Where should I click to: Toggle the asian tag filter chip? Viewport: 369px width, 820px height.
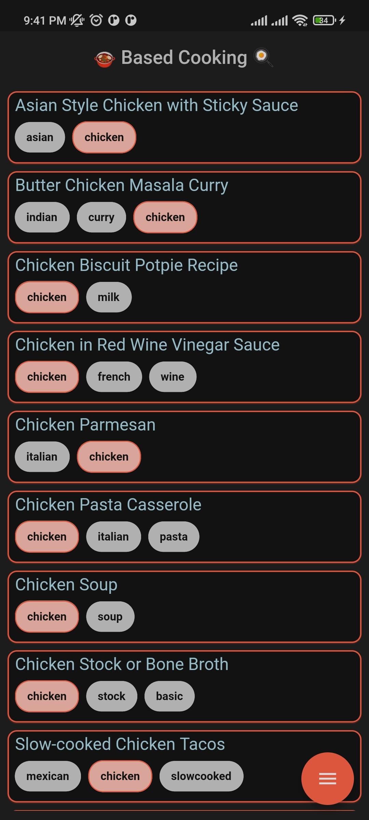point(40,137)
